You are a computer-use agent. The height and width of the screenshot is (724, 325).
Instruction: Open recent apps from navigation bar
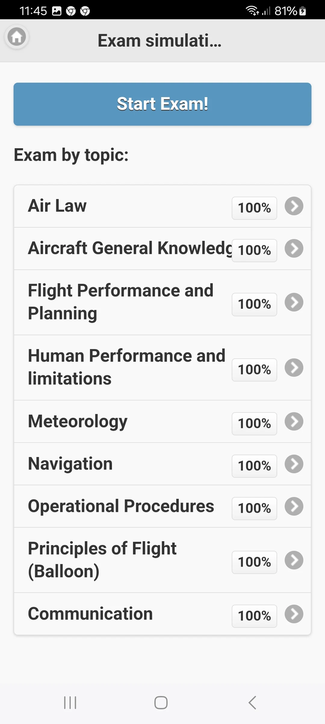tap(70, 703)
